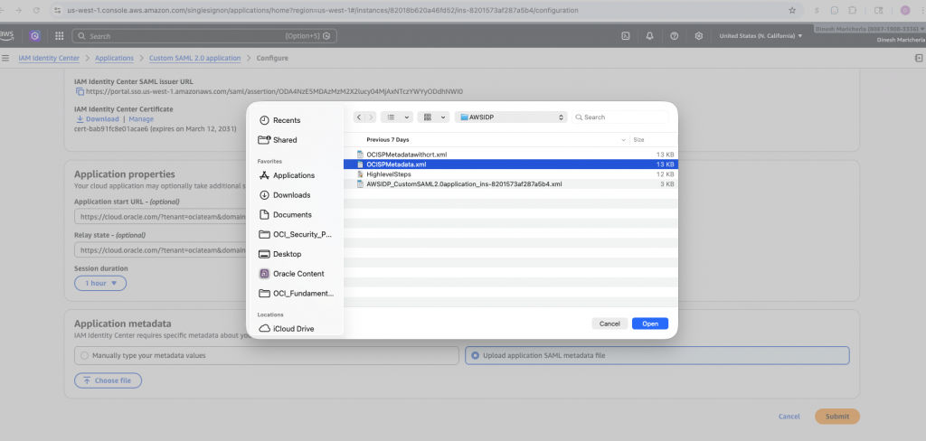Viewport: 926px width, 441px height.
Task: Open the AWS services grid menu
Action: (x=59, y=36)
